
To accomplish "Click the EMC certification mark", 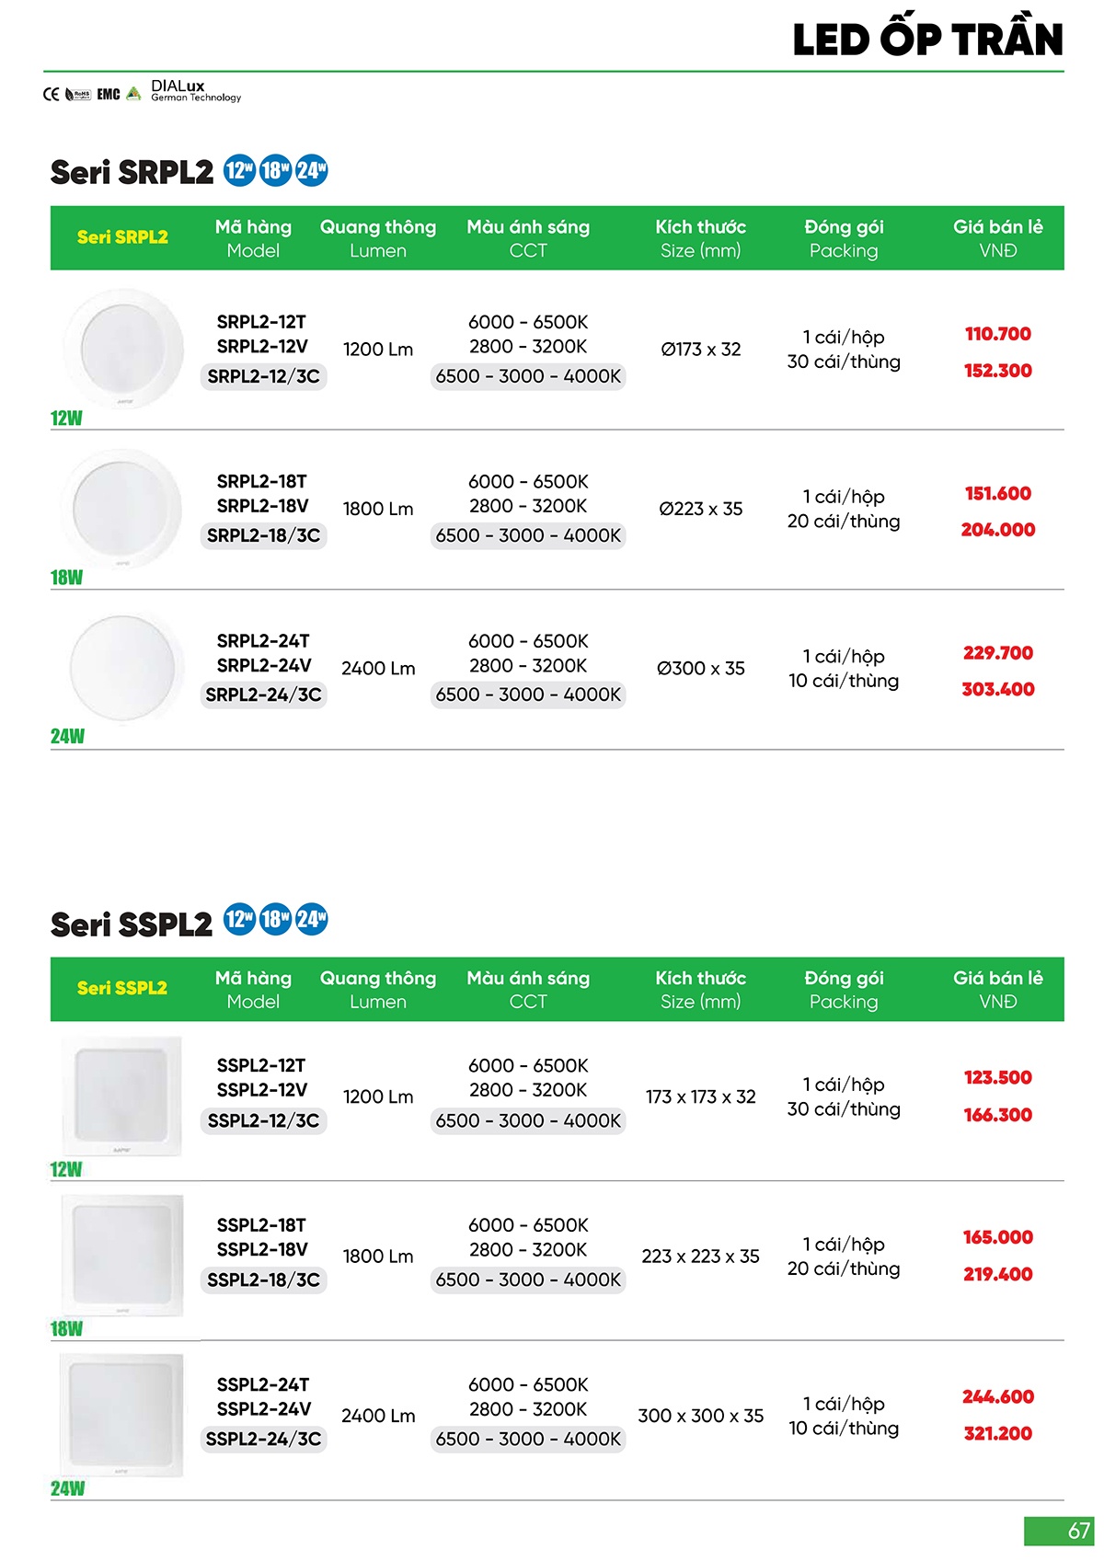I will pyautogui.click(x=109, y=94).
